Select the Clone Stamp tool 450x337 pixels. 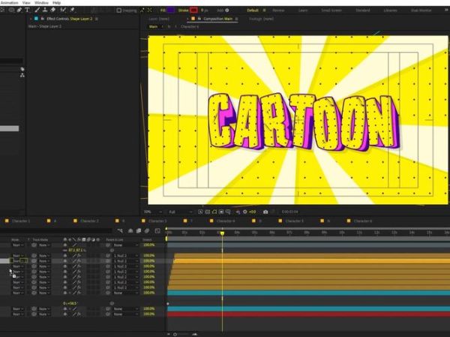(44, 10)
